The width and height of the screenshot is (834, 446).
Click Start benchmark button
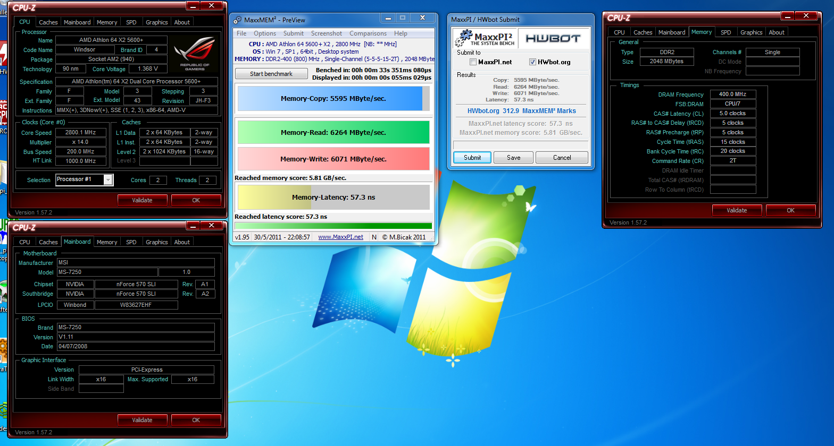(271, 74)
